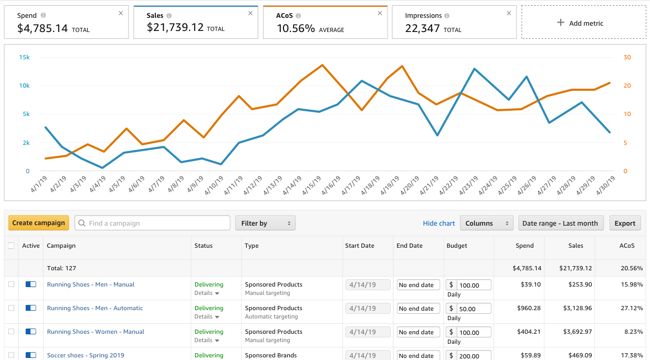The width and height of the screenshot is (650, 360).
Task: Open the Columns dropdown
Action: tap(486, 223)
